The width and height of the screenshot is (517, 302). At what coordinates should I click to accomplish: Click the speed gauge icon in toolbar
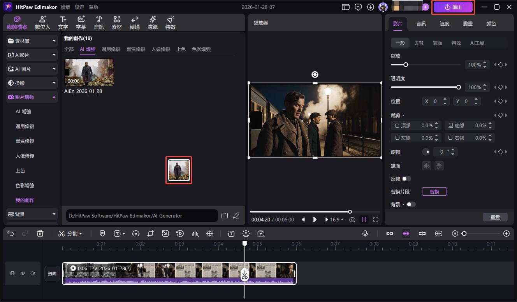[x=135, y=234]
